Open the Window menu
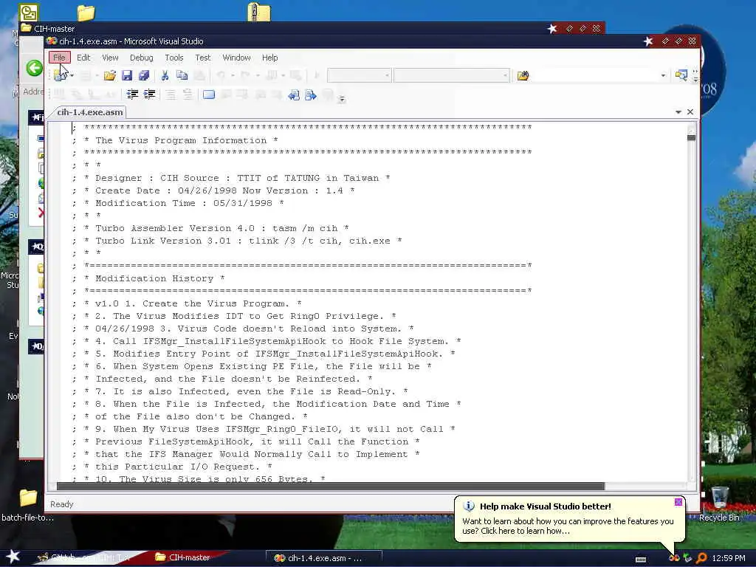This screenshot has width=756, height=567. (236, 58)
